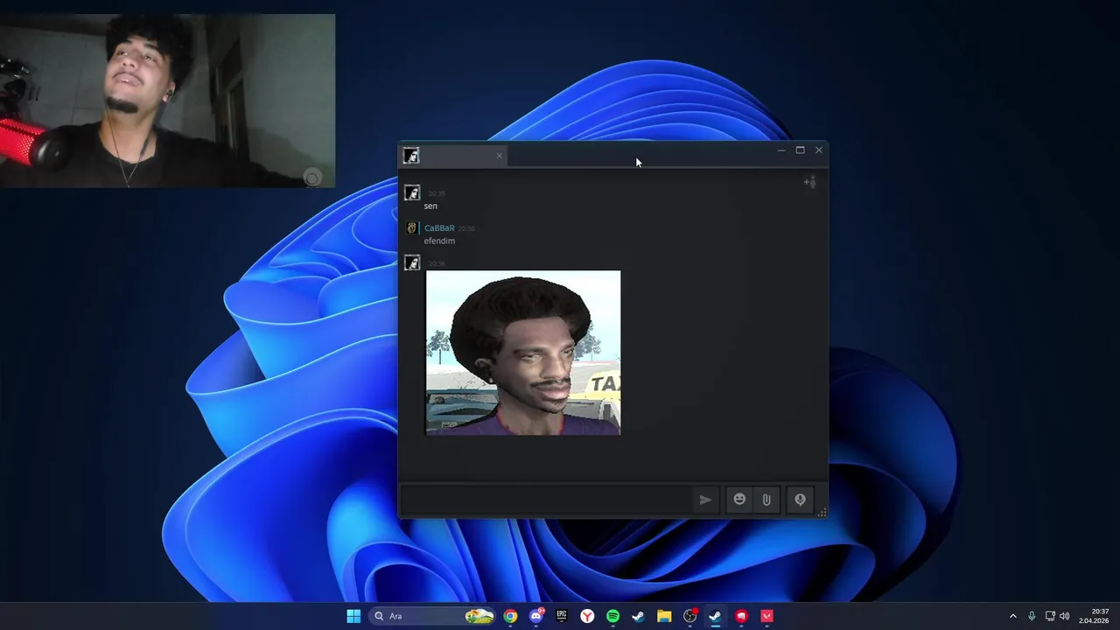This screenshot has height=630, width=1120.
Task: Open network settings from the tray
Action: pos(1050,616)
